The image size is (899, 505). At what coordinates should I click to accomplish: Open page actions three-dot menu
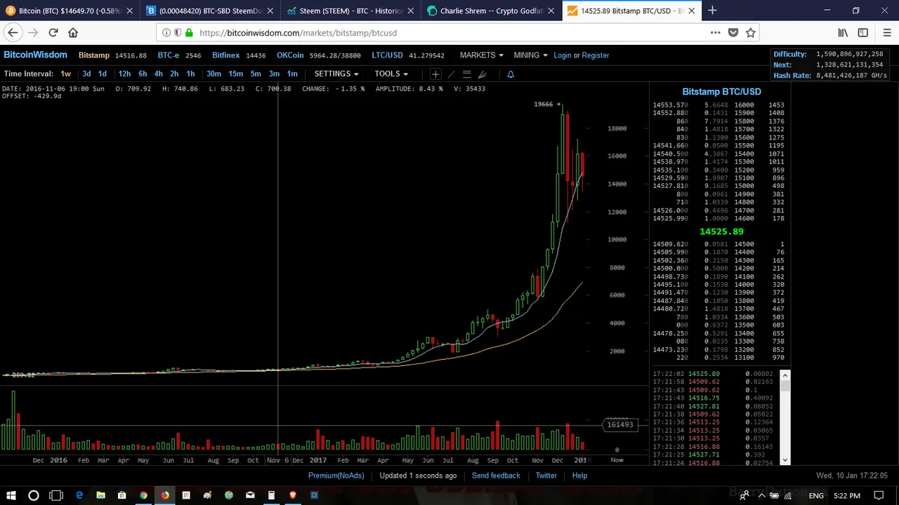pos(715,32)
